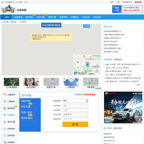Click the arrival city input field

[75, 110]
